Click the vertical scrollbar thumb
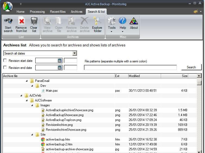 199,83
